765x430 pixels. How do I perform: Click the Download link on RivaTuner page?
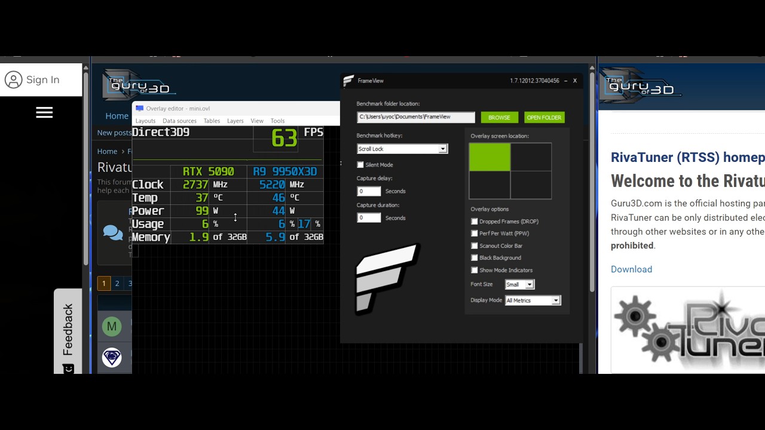pos(631,269)
